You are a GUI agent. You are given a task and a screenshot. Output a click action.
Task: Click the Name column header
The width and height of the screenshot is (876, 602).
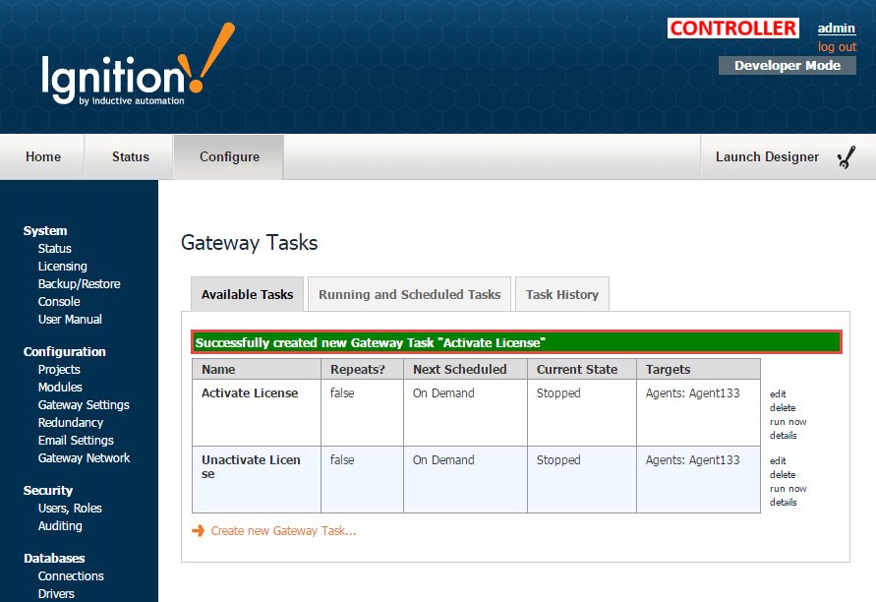point(257,370)
